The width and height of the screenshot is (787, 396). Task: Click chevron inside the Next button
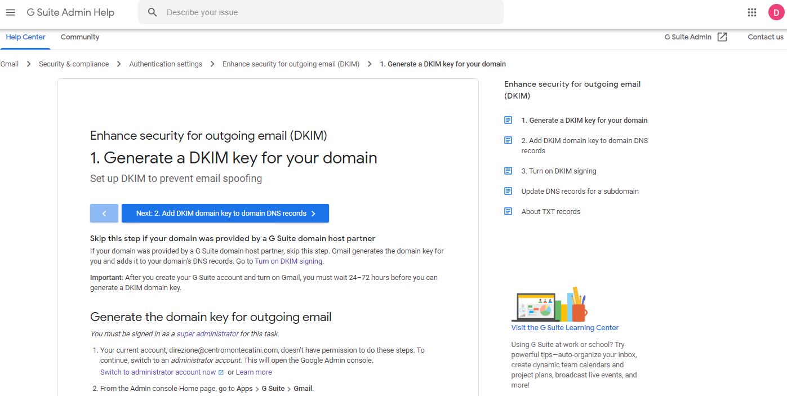coord(313,213)
